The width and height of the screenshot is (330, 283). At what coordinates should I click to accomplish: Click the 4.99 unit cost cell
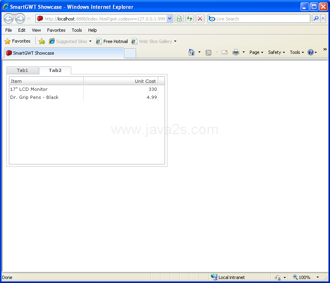pyautogui.click(x=121, y=97)
